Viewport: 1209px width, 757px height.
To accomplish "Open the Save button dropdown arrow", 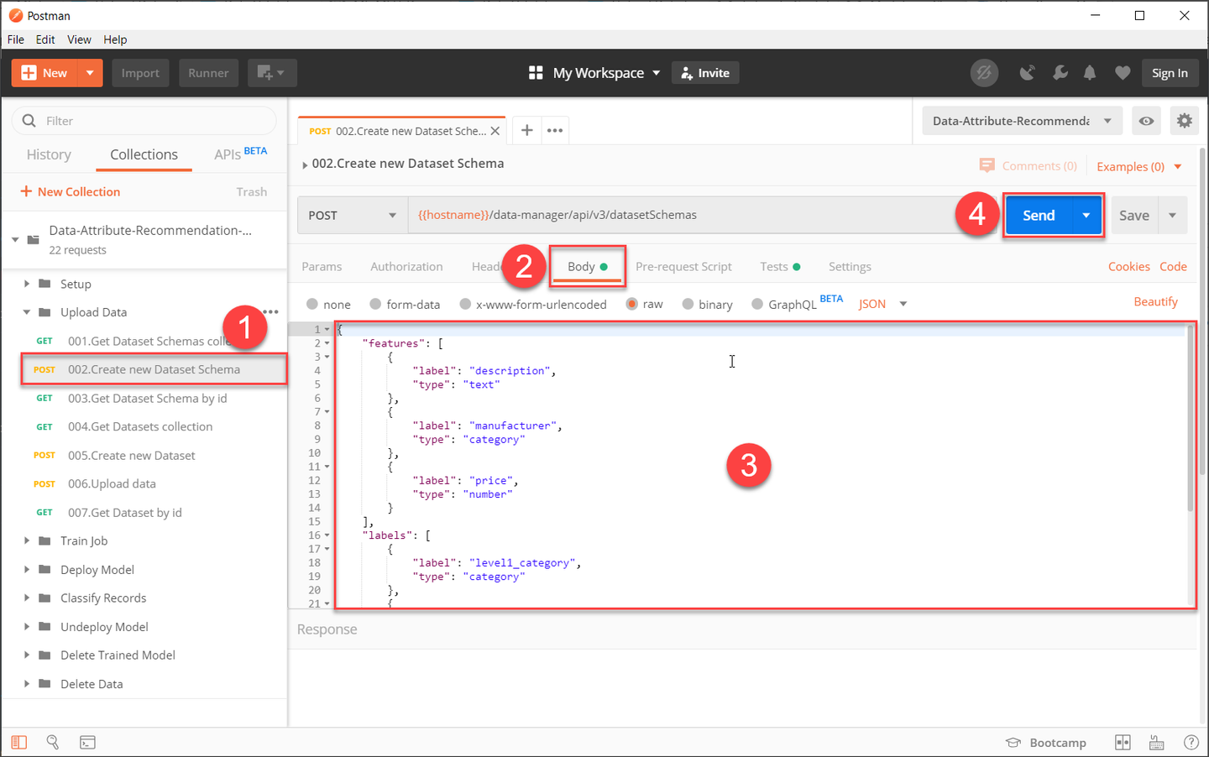I will tap(1173, 216).
